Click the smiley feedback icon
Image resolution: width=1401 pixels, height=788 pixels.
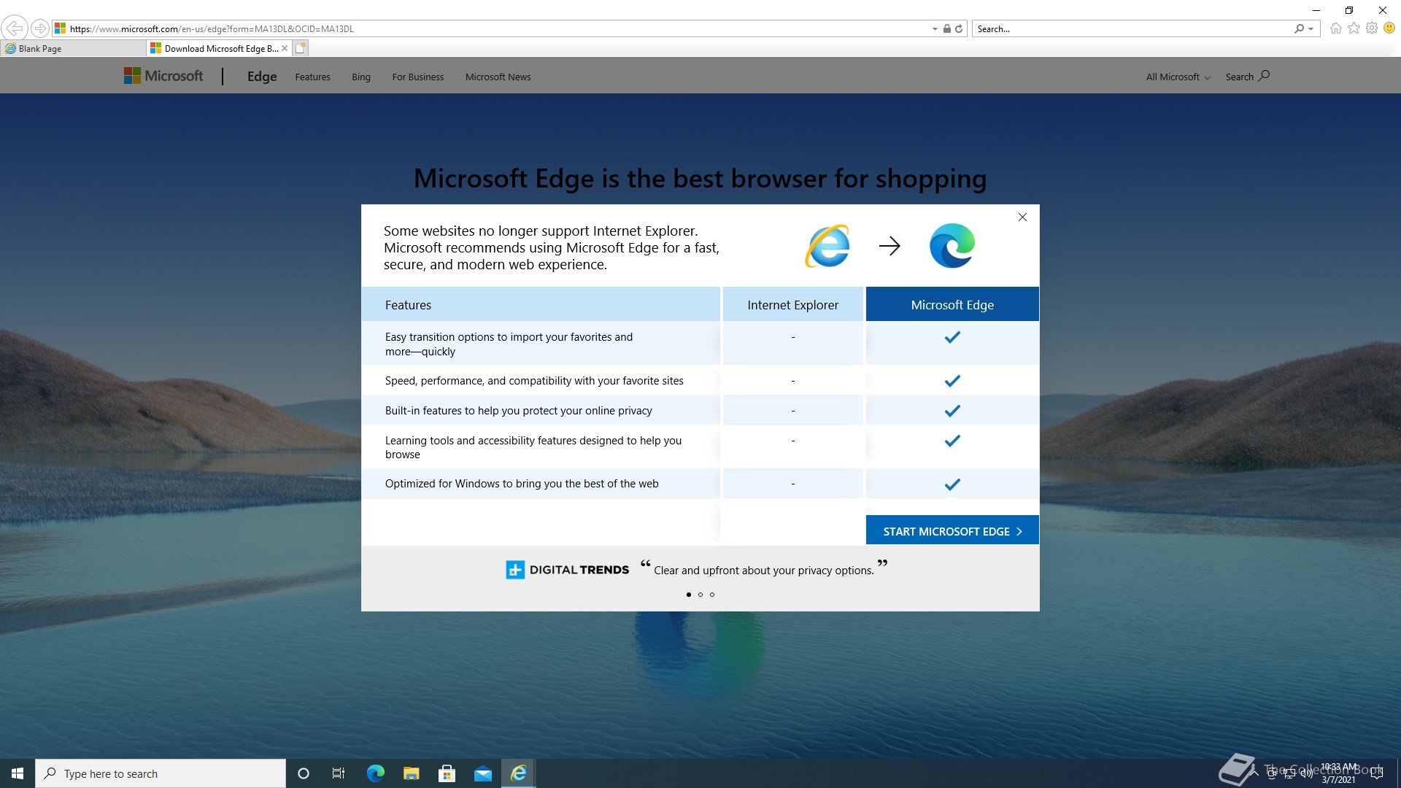coord(1389,28)
